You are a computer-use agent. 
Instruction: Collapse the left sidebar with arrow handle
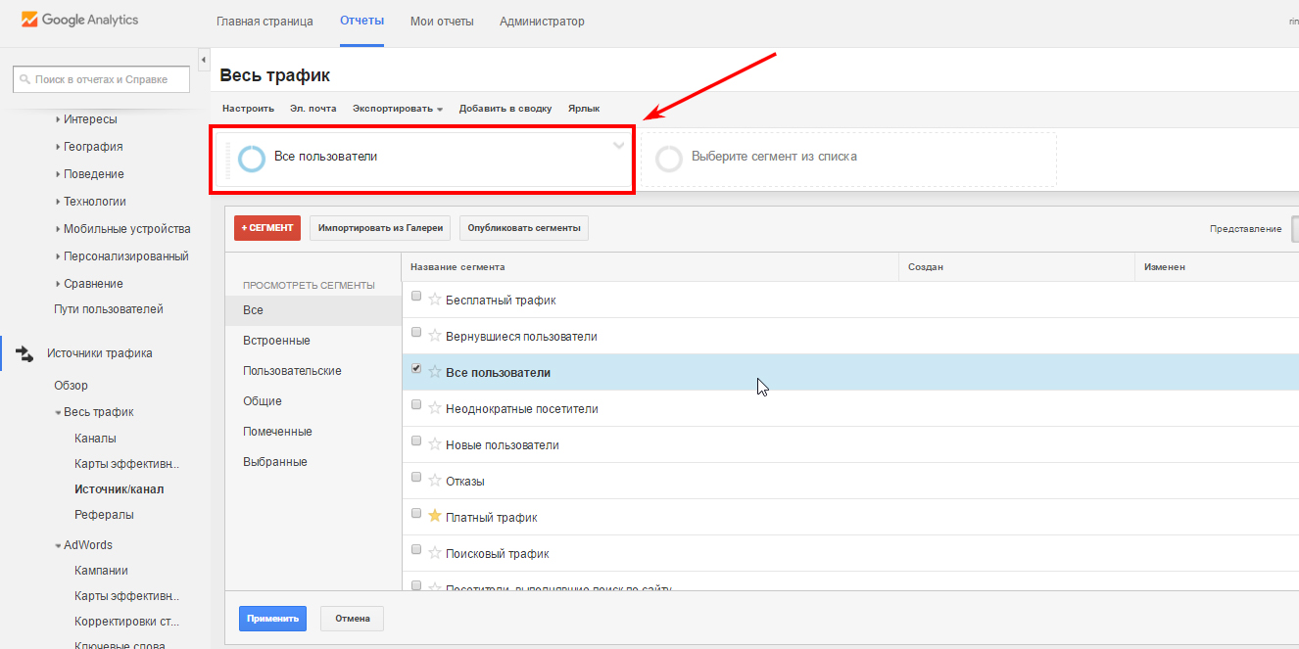point(204,61)
